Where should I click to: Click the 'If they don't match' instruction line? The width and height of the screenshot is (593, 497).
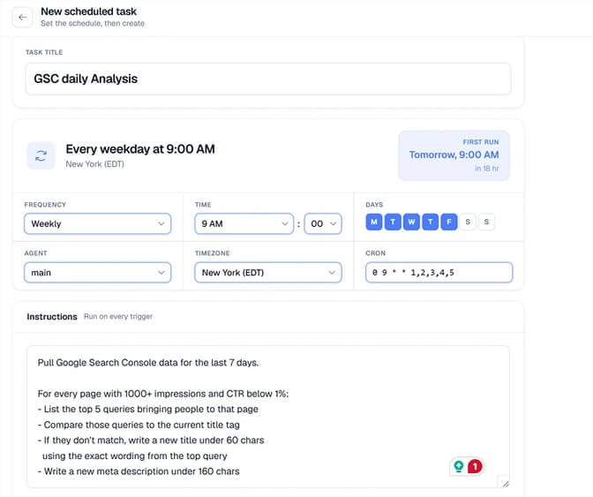[151, 441]
